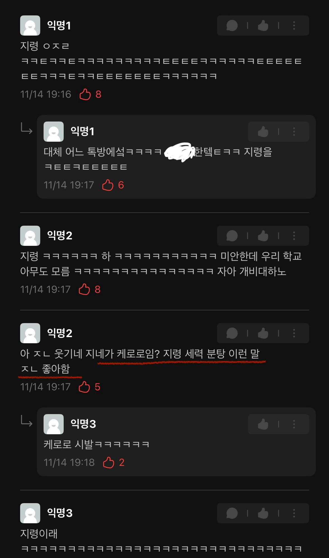Reply to 익명3 comment 지령이래

pyautogui.click(x=232, y=513)
